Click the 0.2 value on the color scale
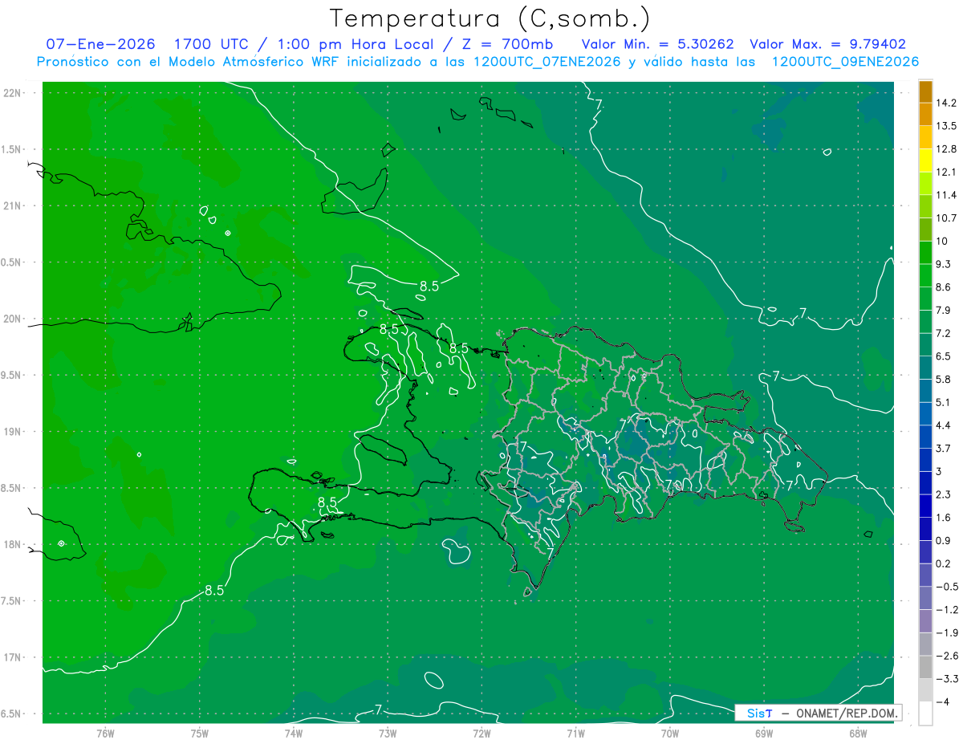The image size is (963, 744). tap(944, 563)
